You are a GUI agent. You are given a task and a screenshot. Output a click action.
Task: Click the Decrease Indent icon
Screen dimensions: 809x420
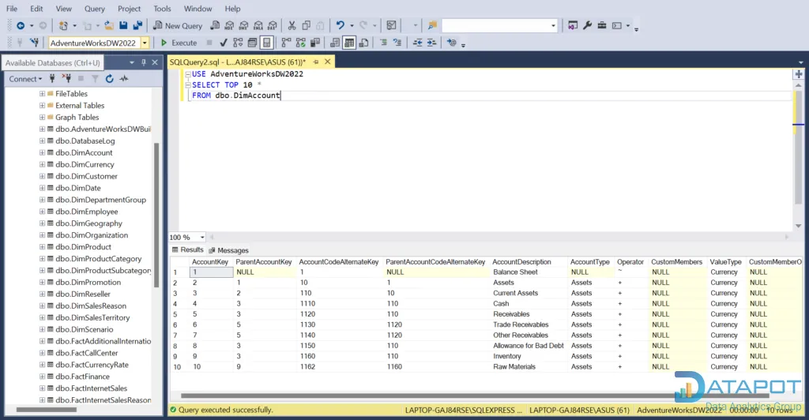click(417, 43)
